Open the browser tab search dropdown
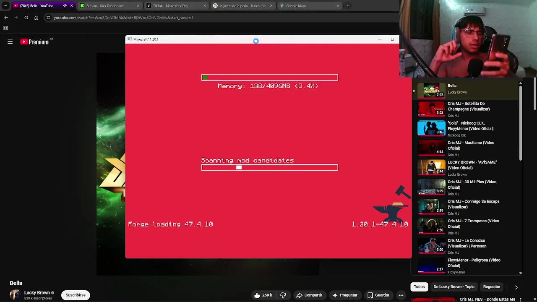 point(5,6)
